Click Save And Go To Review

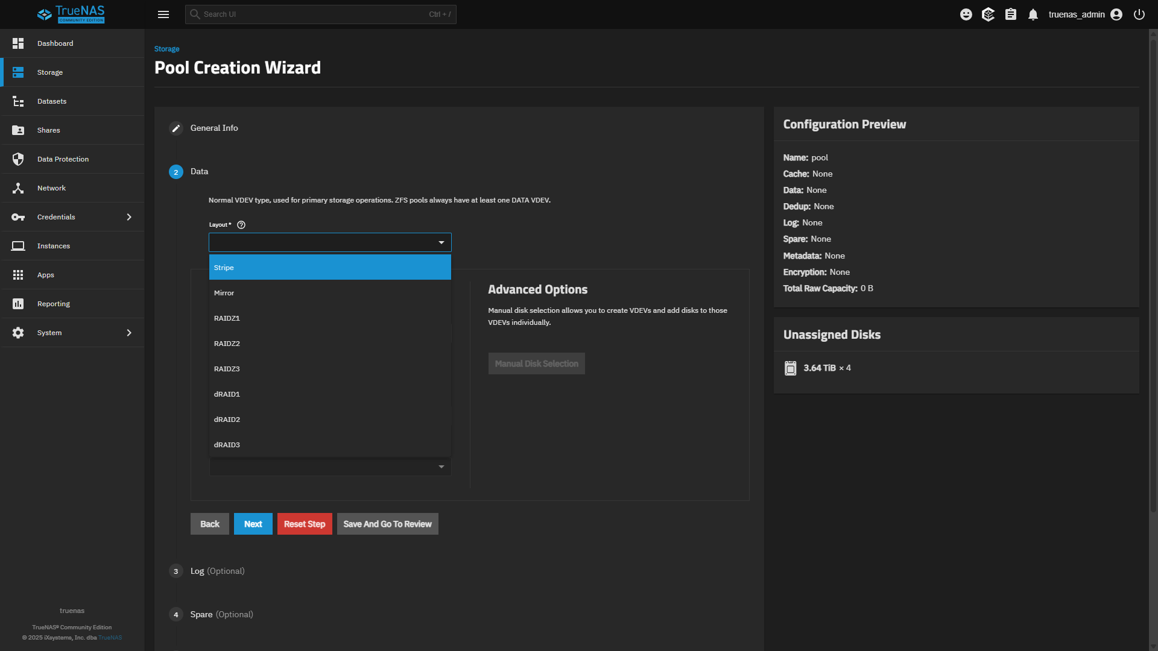click(387, 524)
